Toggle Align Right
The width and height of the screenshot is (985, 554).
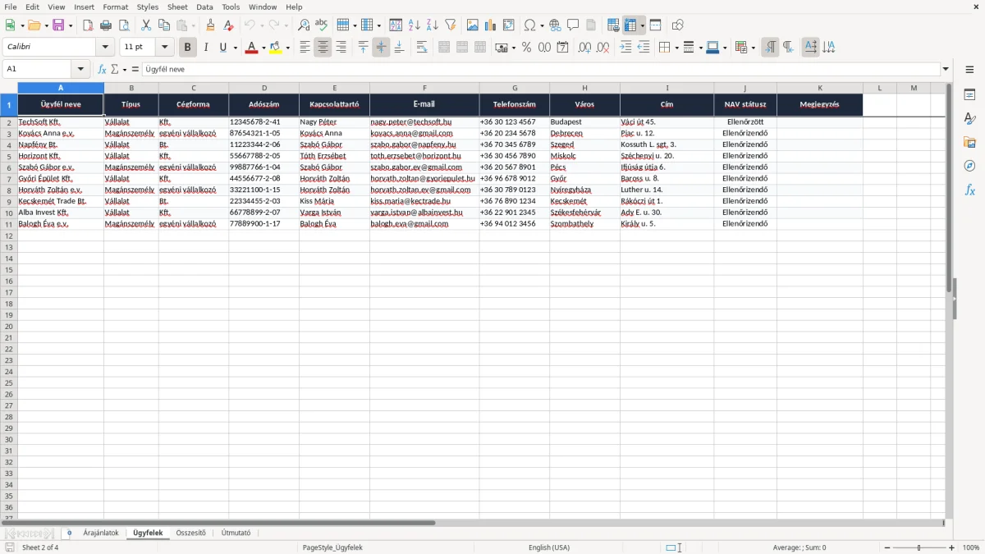tap(341, 48)
